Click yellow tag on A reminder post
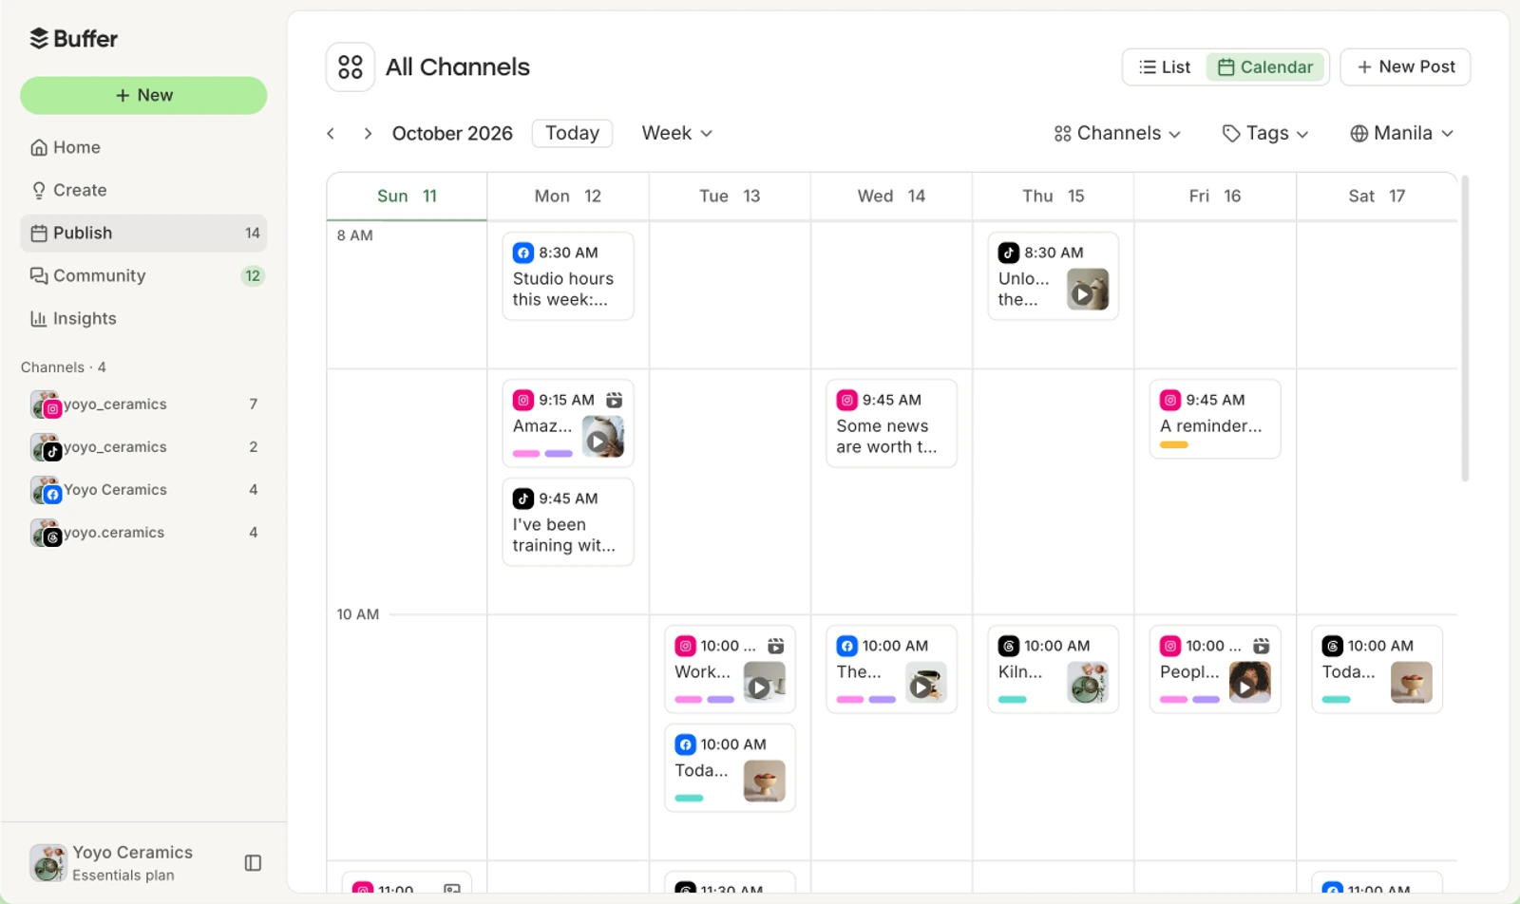The width and height of the screenshot is (1520, 904). click(1174, 444)
